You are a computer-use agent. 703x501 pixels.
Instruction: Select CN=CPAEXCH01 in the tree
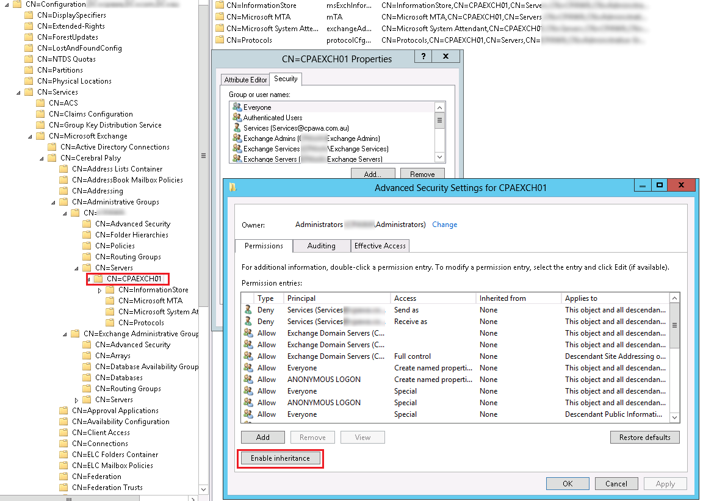pos(134,278)
